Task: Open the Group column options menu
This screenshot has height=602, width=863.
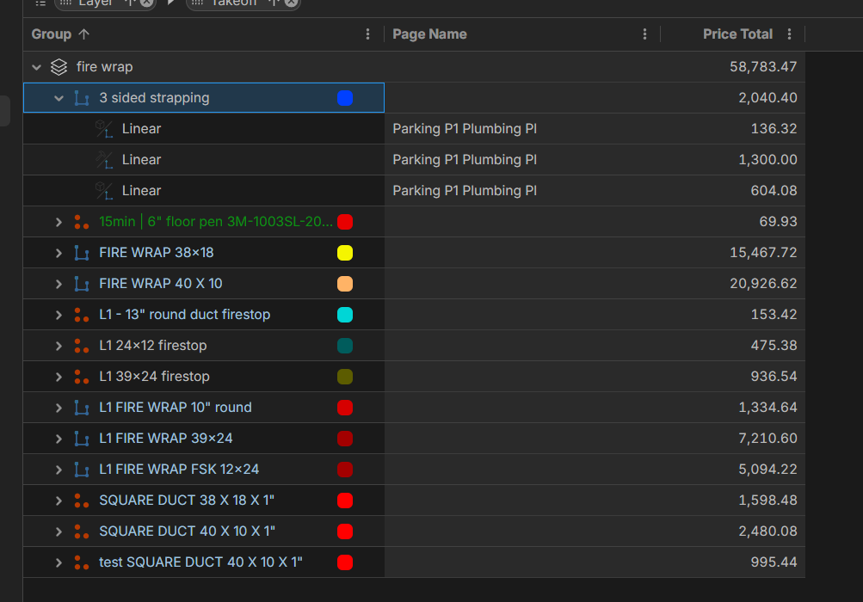Action: pos(368,34)
